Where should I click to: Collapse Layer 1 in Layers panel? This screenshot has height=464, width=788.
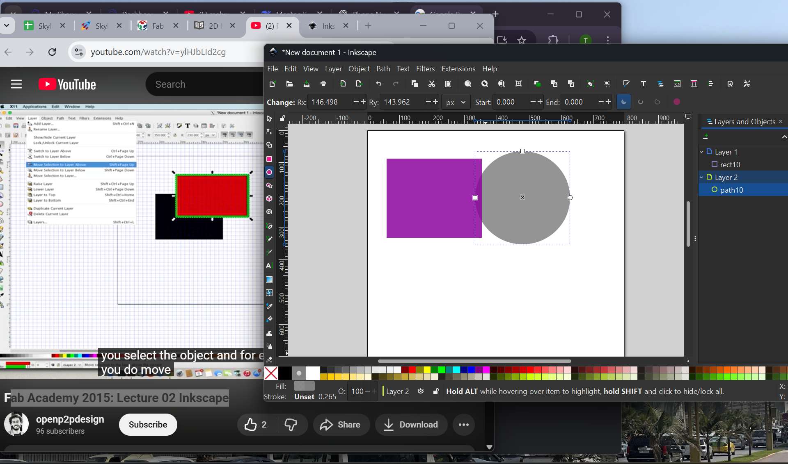tap(701, 152)
